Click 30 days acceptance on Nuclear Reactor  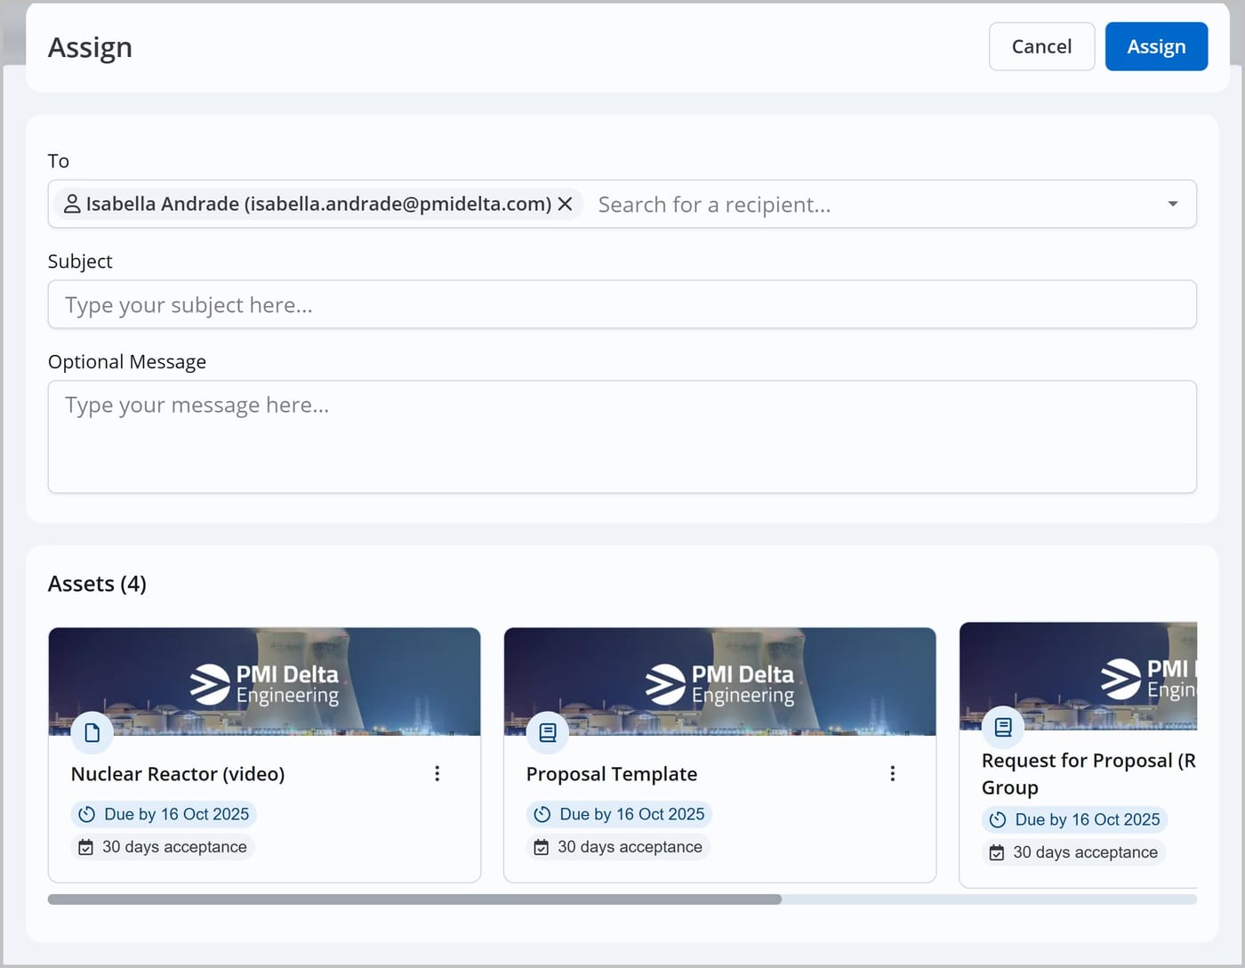click(x=163, y=847)
